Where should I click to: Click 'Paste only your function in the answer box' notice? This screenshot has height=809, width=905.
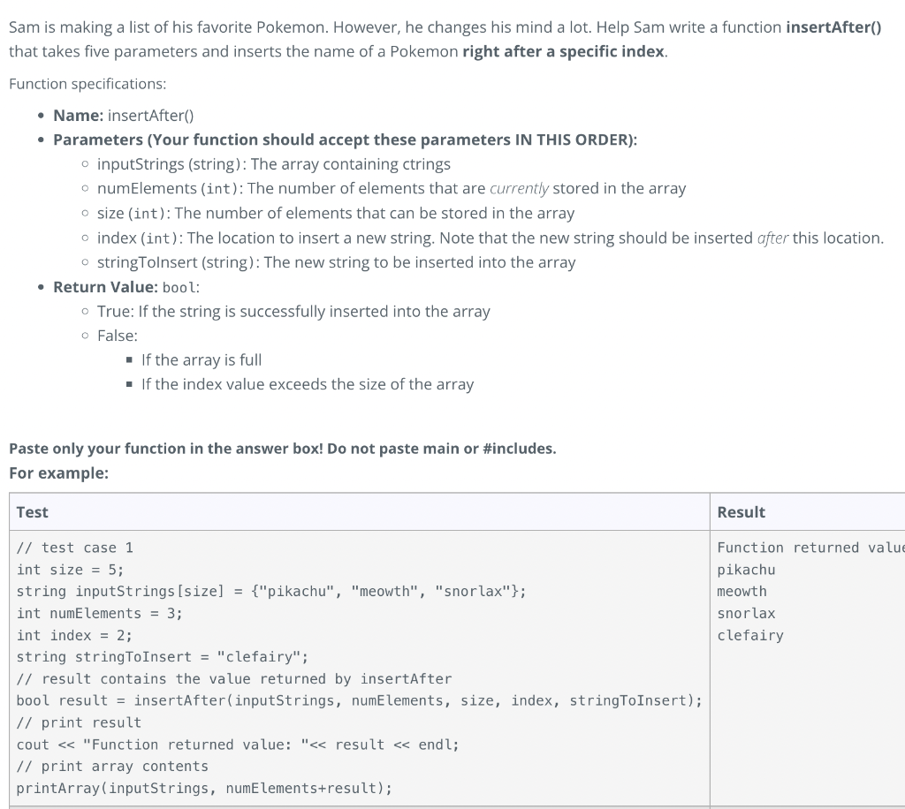[283, 449]
